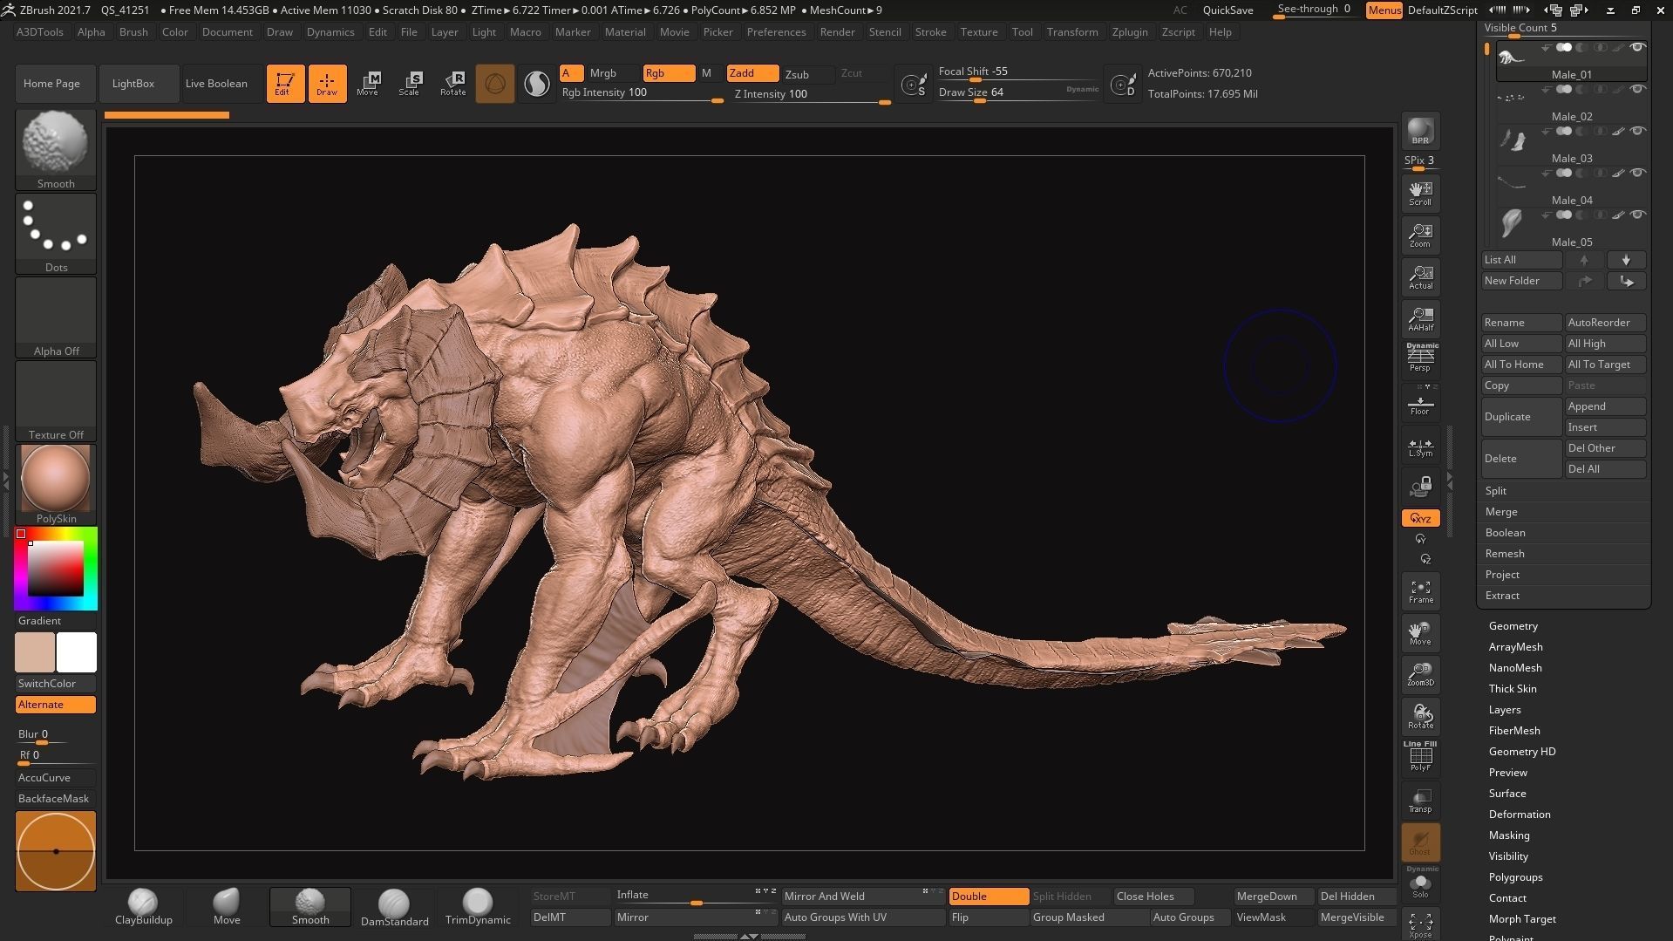Expand the Masking section
1673x941 pixels.
point(1508,835)
